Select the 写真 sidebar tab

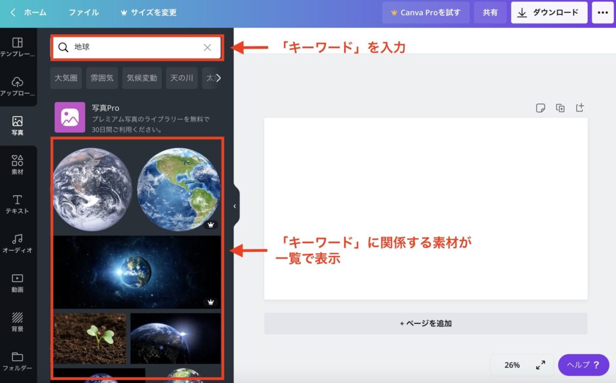pos(17,126)
